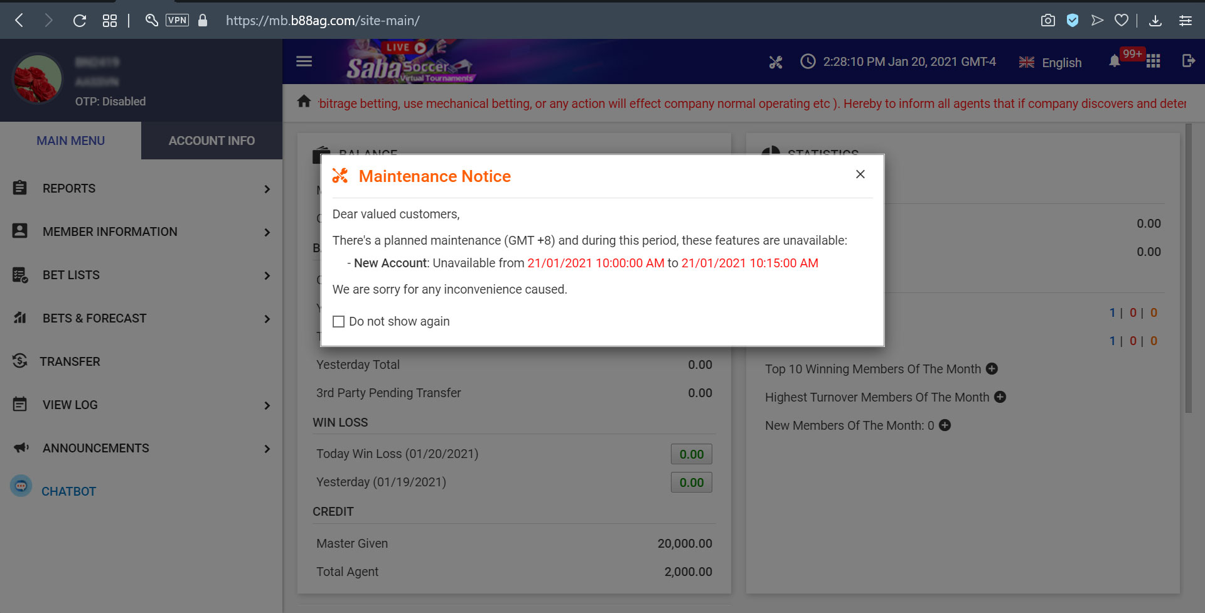1205x613 pixels.
Task: Click the logout icon at top right
Action: (1188, 61)
